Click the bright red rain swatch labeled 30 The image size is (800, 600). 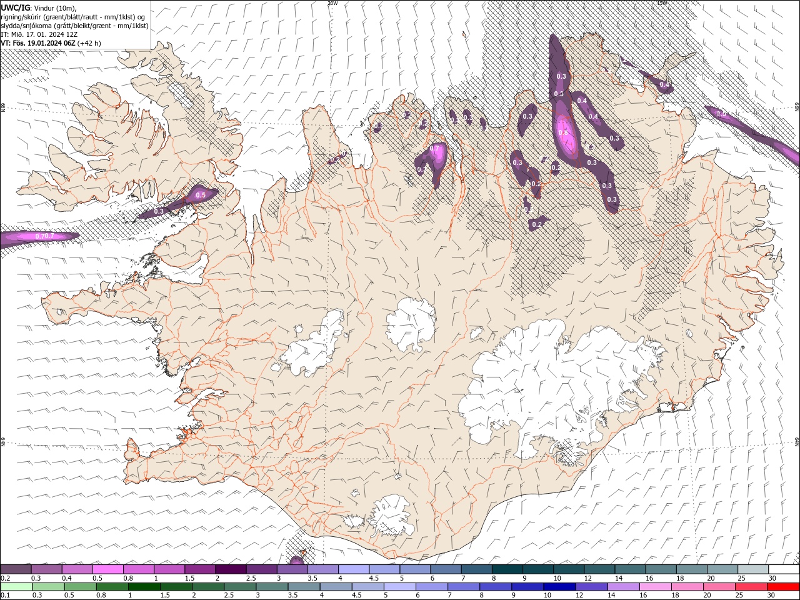[784, 587]
